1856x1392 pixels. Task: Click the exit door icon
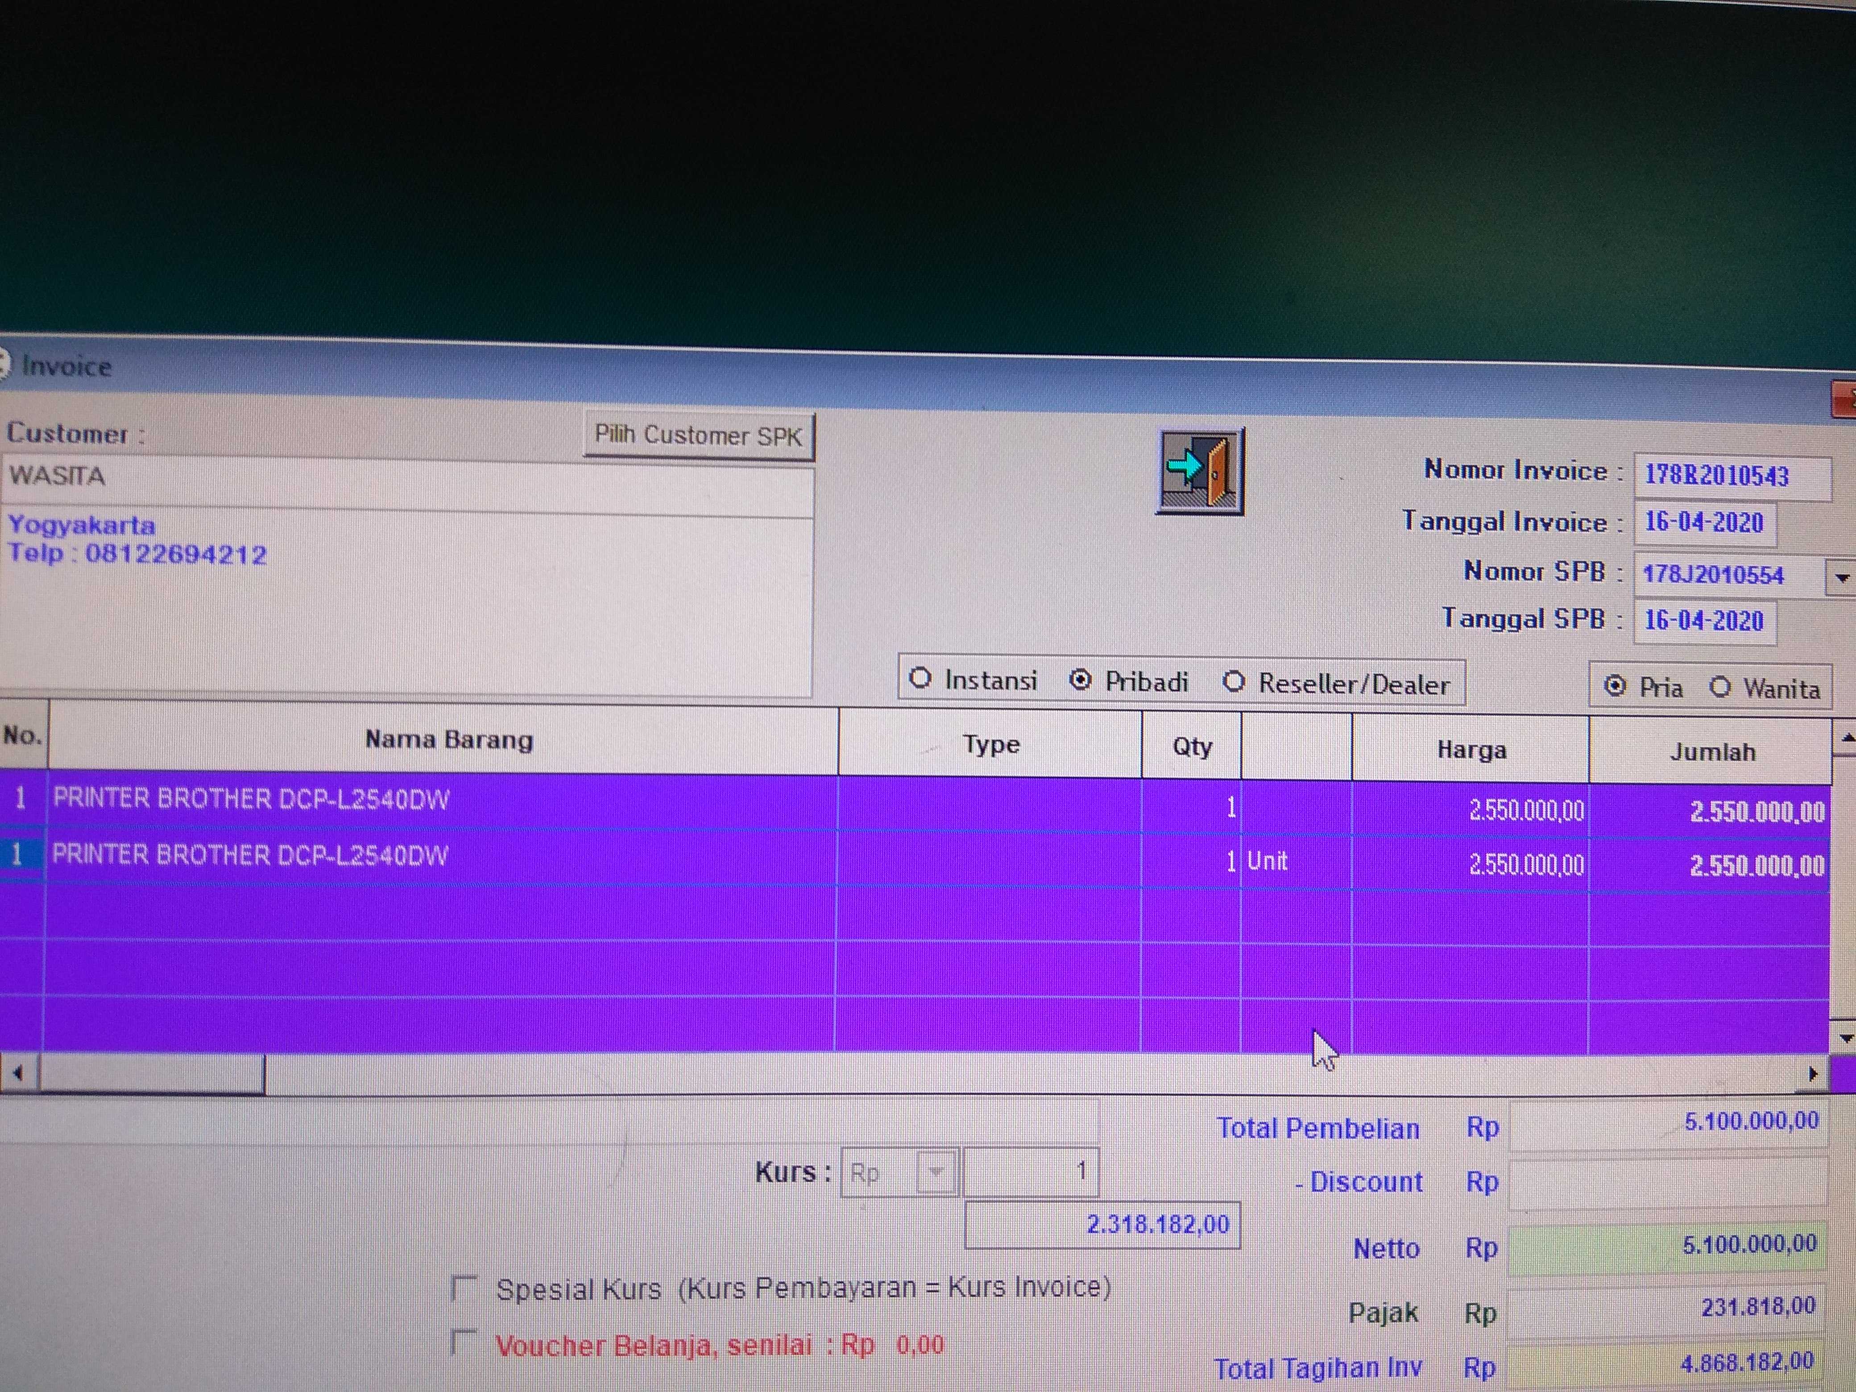[1199, 470]
